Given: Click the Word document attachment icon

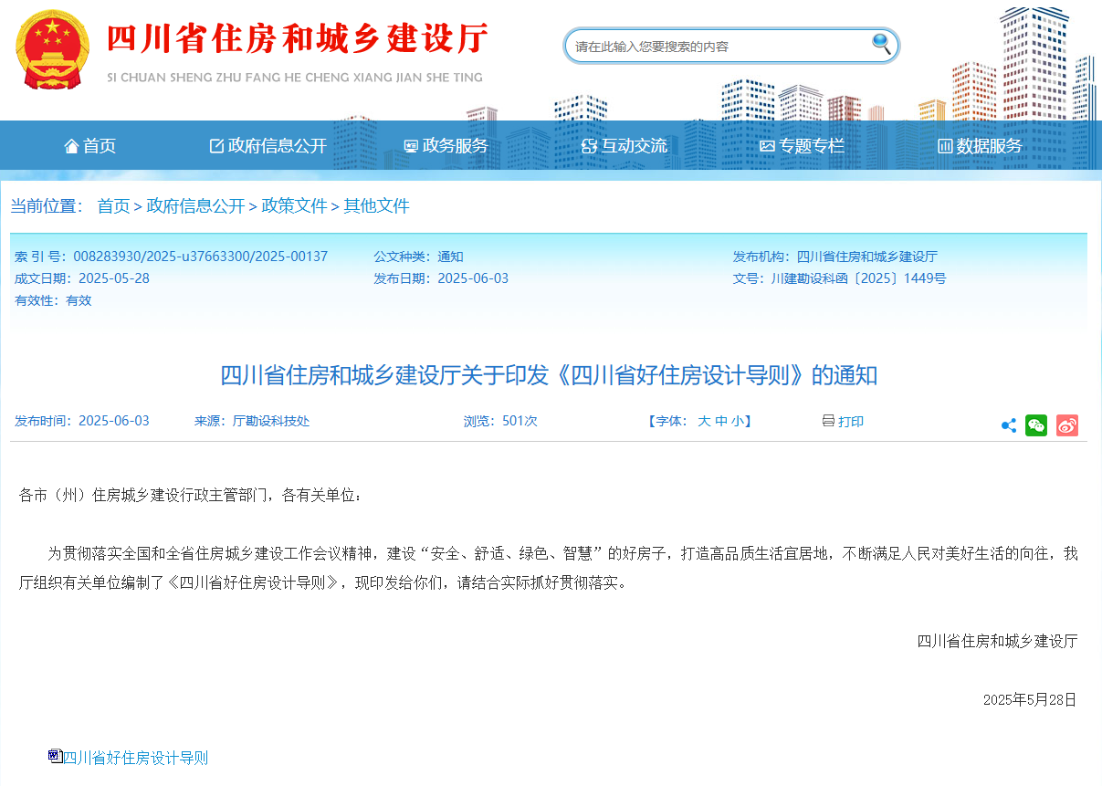Looking at the screenshot, I should [55, 756].
